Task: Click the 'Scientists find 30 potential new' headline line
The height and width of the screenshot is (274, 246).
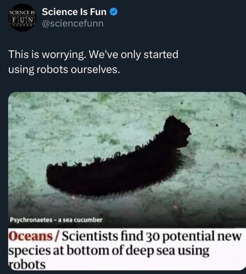Action: [152, 236]
